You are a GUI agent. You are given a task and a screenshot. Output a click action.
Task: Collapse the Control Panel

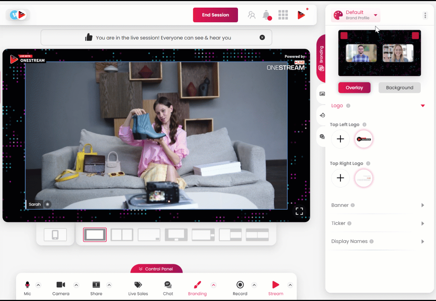(156, 269)
